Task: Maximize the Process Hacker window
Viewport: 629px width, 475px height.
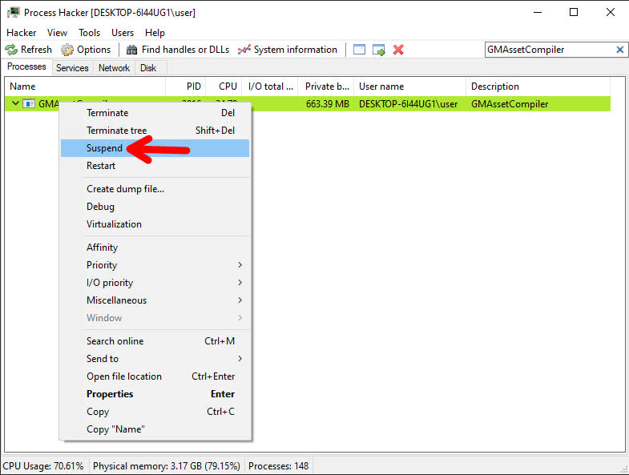Action: point(574,13)
